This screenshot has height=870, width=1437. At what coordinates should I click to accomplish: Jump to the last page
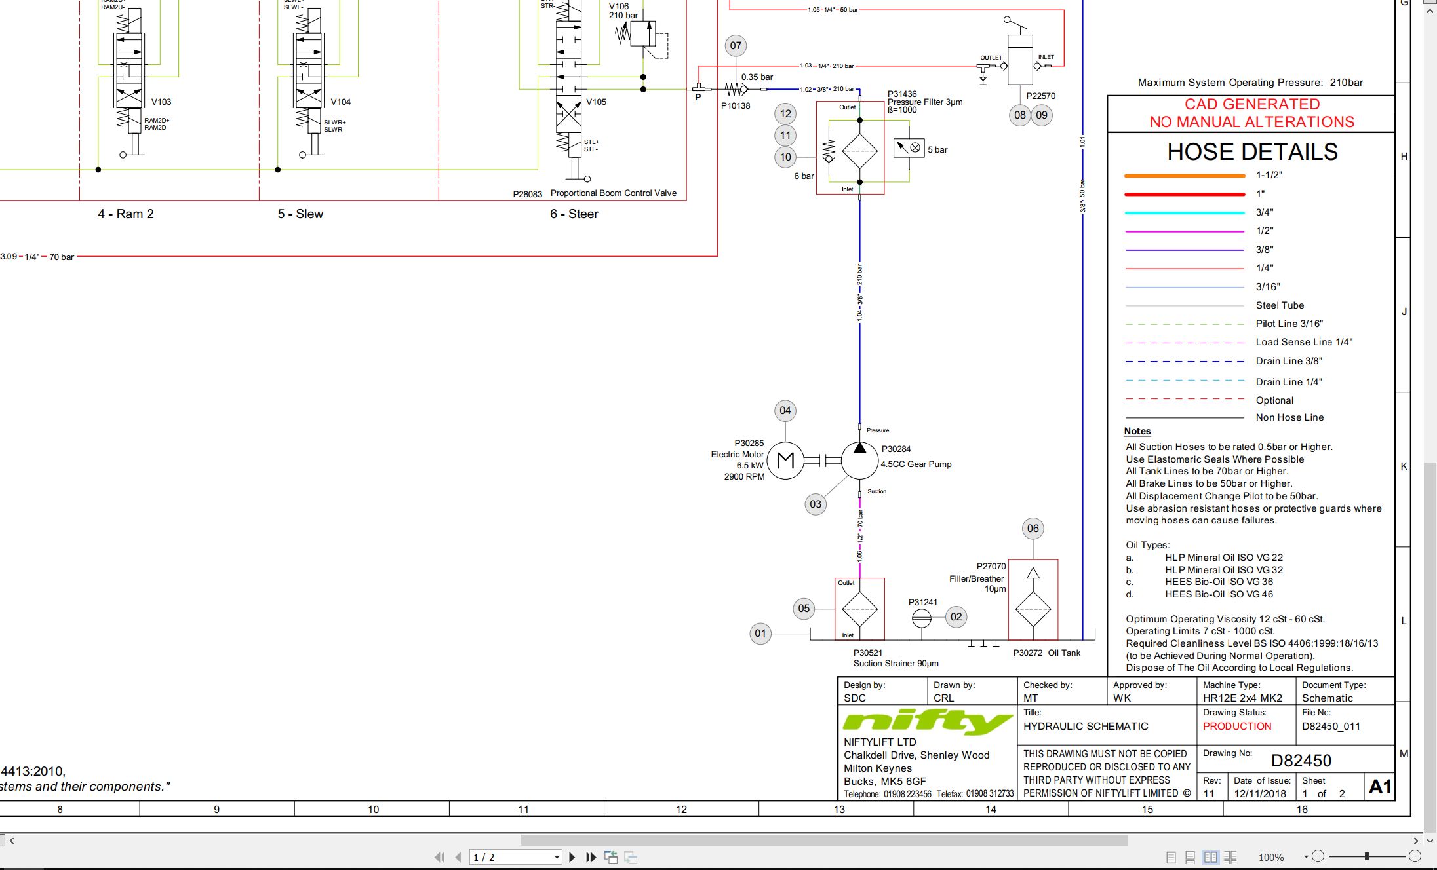591,857
